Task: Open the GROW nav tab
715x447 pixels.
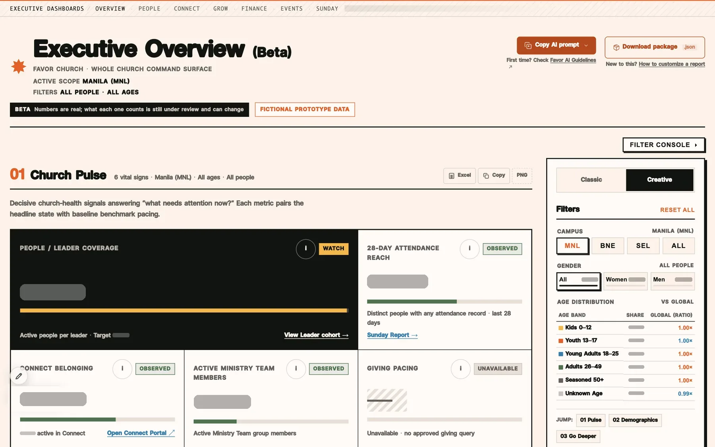Action: click(220, 9)
